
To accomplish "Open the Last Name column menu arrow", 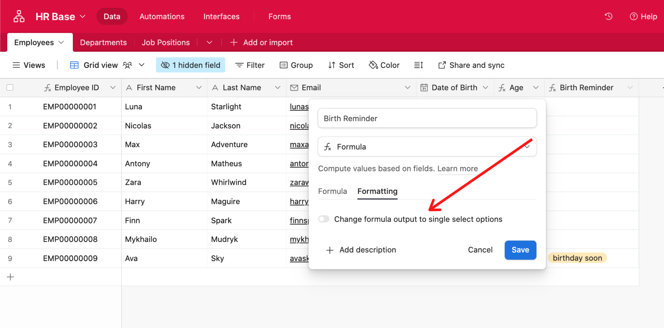I will tap(278, 88).
